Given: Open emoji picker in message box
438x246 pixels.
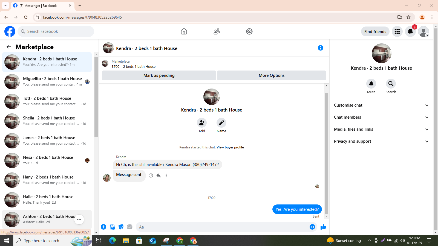Looking at the screenshot, I should click(x=312, y=227).
